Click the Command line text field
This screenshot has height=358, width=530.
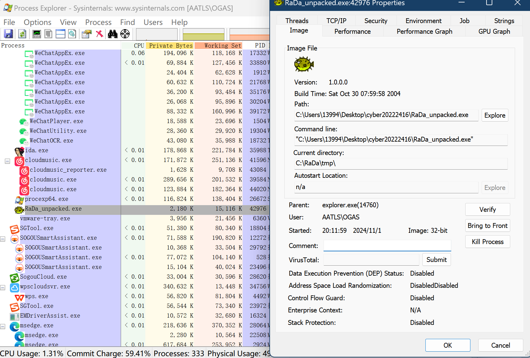[400, 139]
